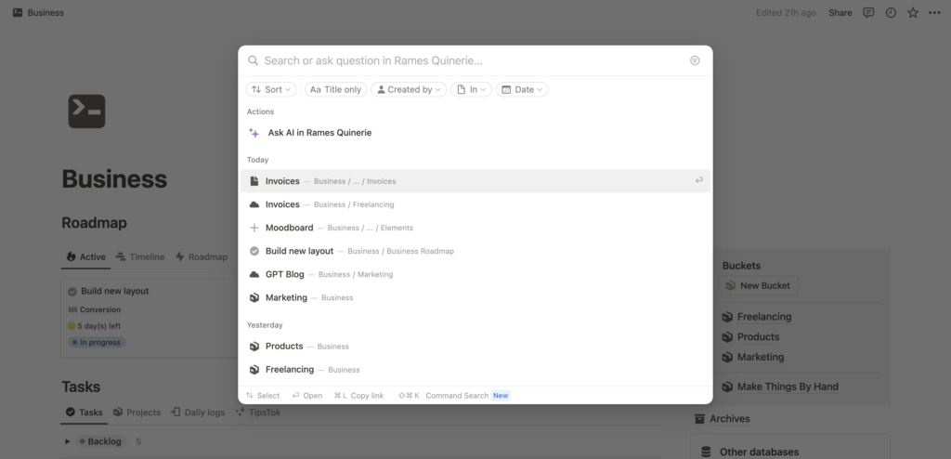Open Build new layout search result
Viewport: 951px width, 459px height.
(x=475, y=251)
